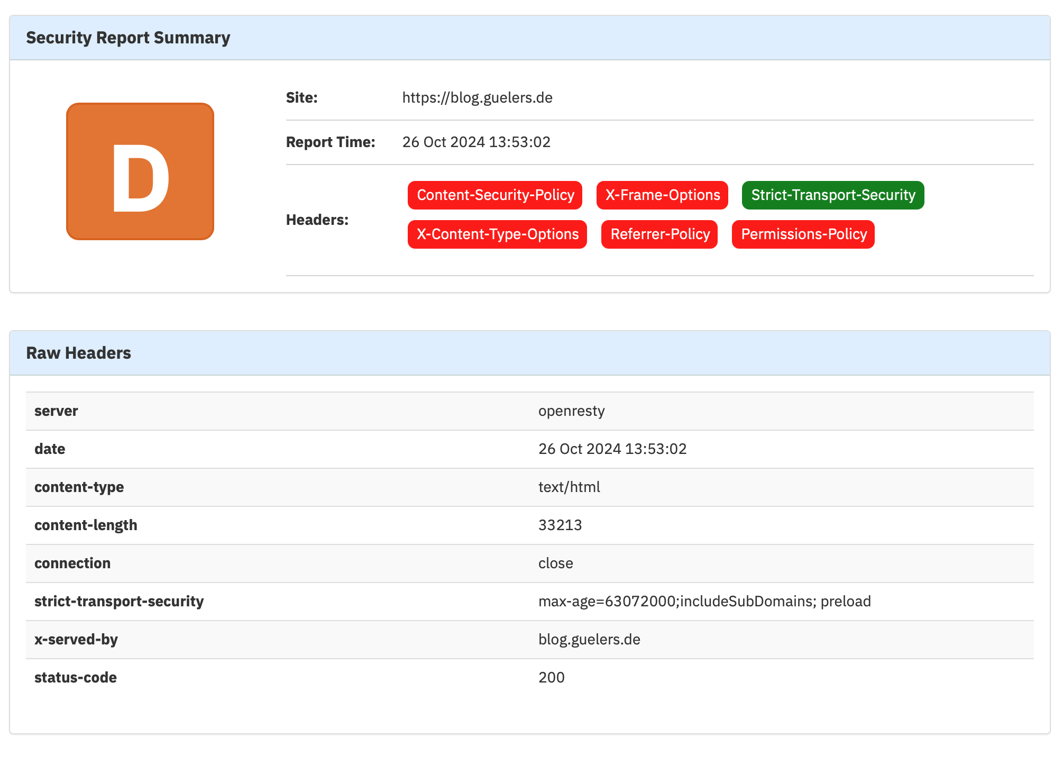Select the 'server' header name cell
Screen dimensions: 1063x764
(56, 411)
